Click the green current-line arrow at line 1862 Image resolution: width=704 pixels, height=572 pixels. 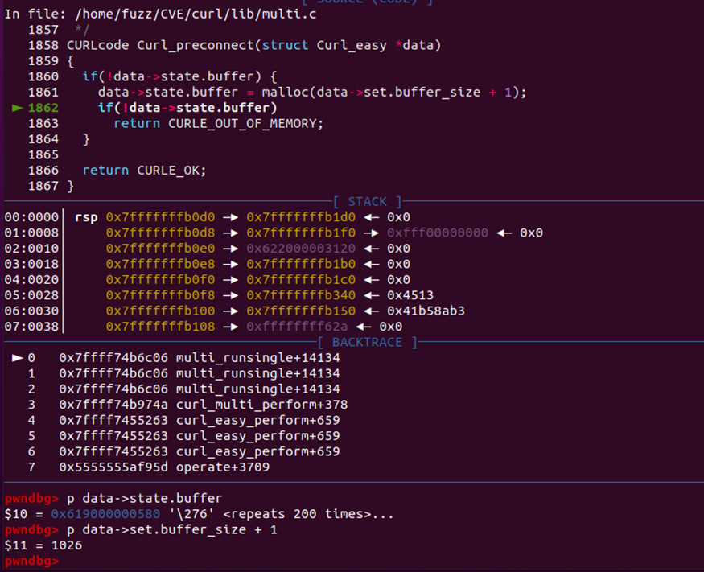18,108
